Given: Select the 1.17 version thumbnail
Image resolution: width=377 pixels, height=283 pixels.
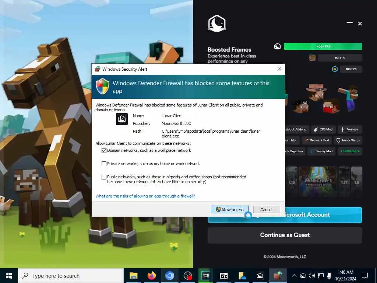Looking at the screenshot, I should pyautogui.click(x=344, y=181).
